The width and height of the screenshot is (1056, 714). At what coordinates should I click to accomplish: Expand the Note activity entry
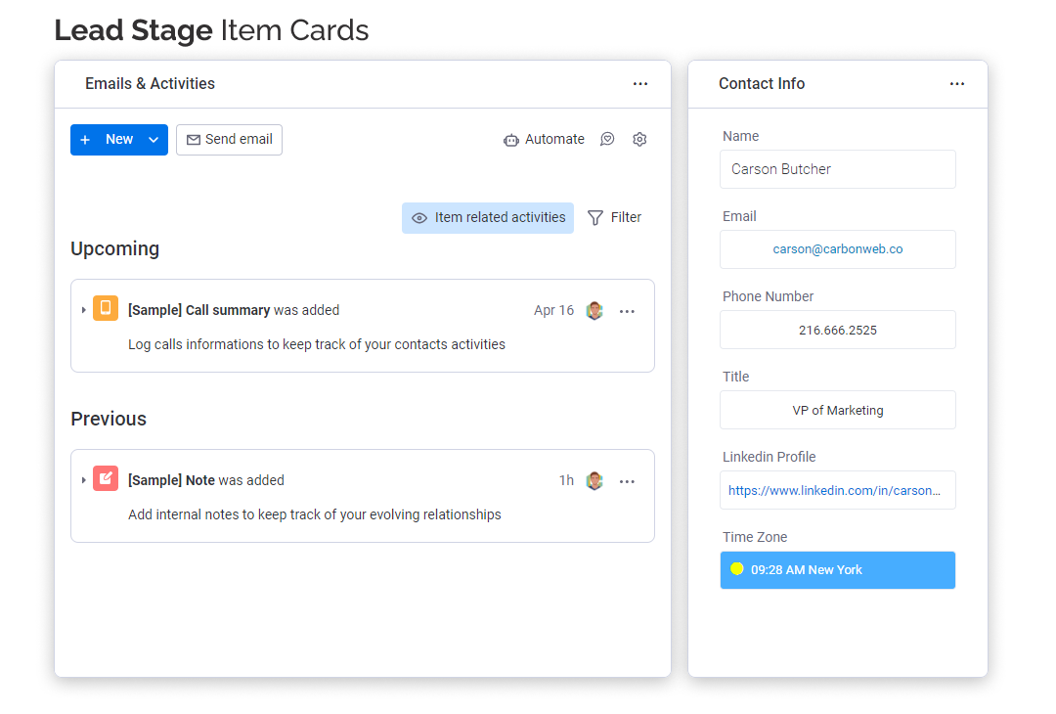pyautogui.click(x=84, y=480)
